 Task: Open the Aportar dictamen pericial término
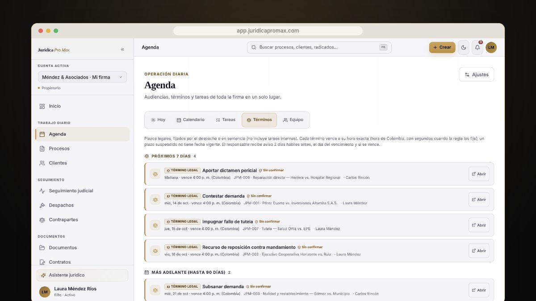(479, 174)
